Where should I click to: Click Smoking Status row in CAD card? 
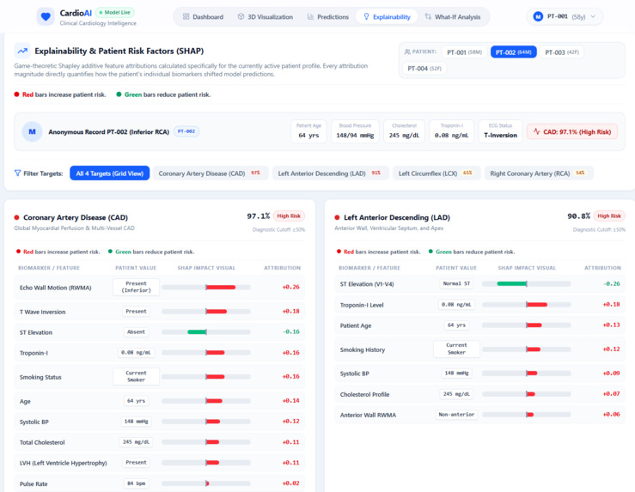click(x=159, y=377)
